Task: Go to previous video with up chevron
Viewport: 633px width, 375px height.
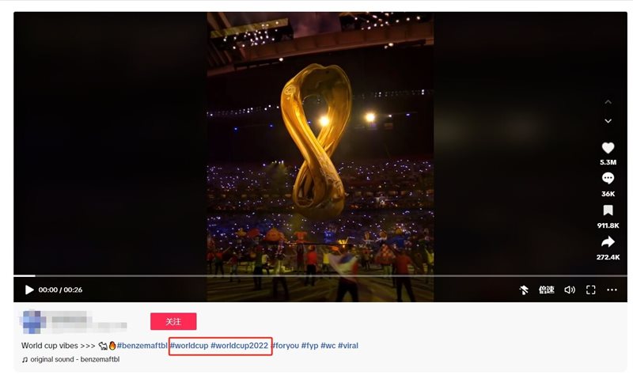Action: [608, 102]
